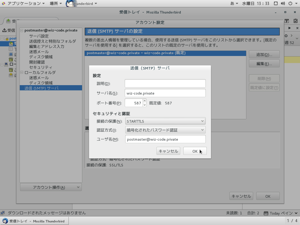Viewport: 300px width, 225px height.
Task: Open the Calendar tab icon in Thunderbird
Action: [287, 21]
